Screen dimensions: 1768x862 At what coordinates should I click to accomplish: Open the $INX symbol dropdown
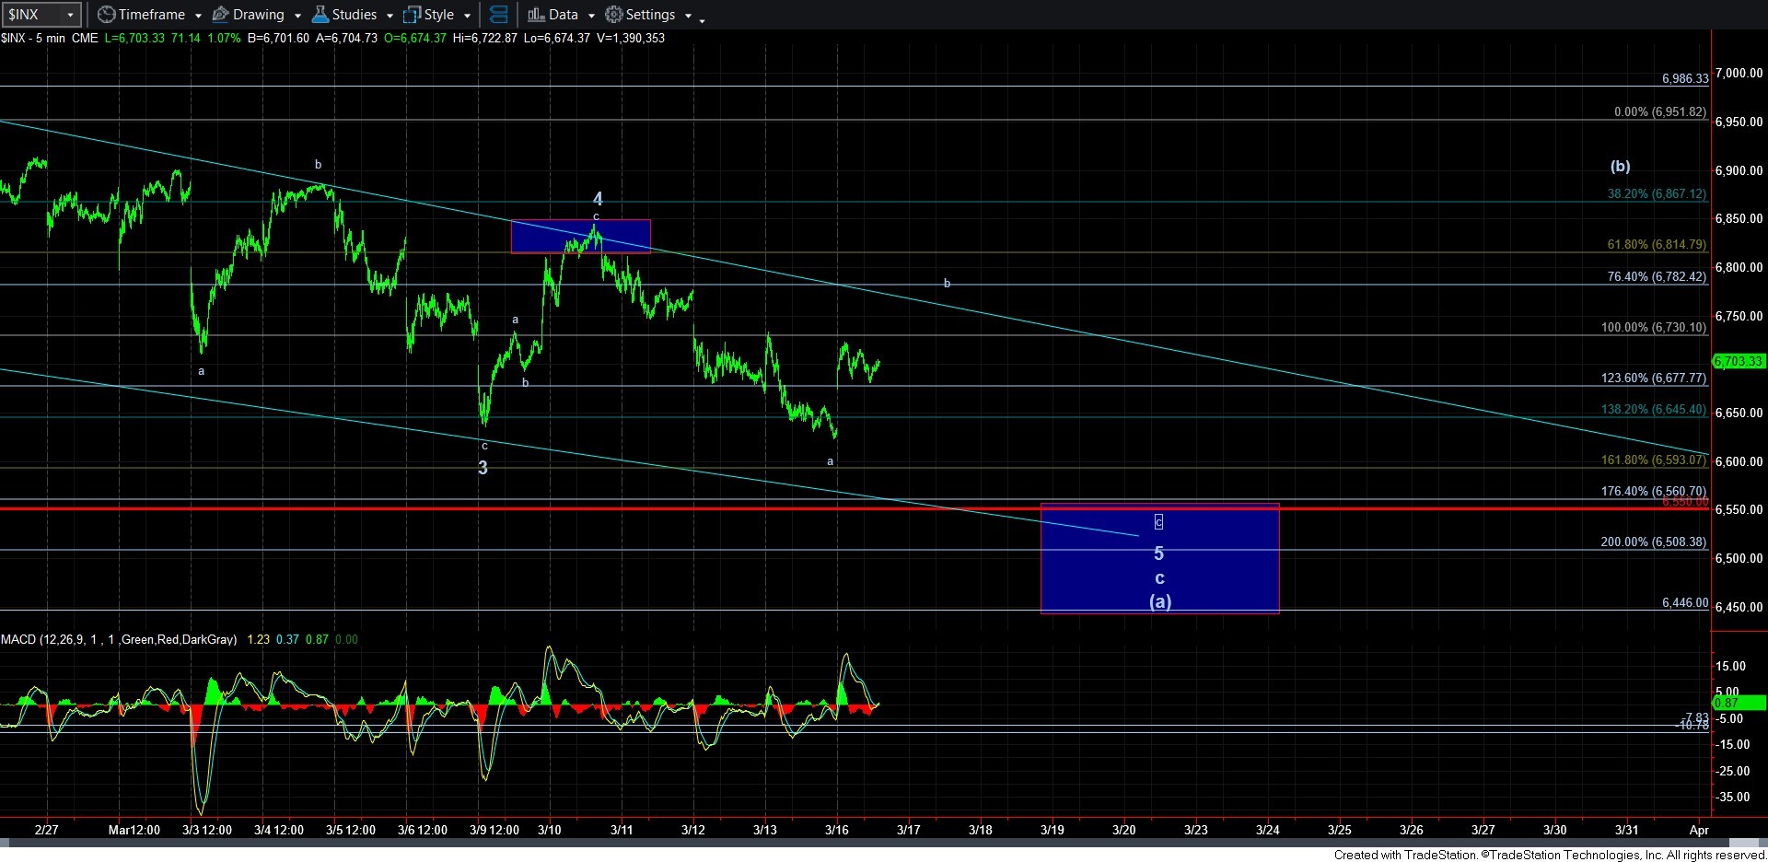[x=69, y=15]
